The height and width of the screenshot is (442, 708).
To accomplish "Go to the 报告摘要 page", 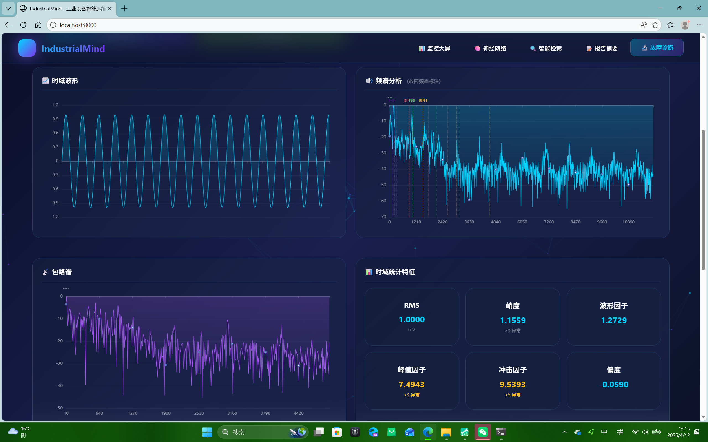I will (x=602, y=48).
